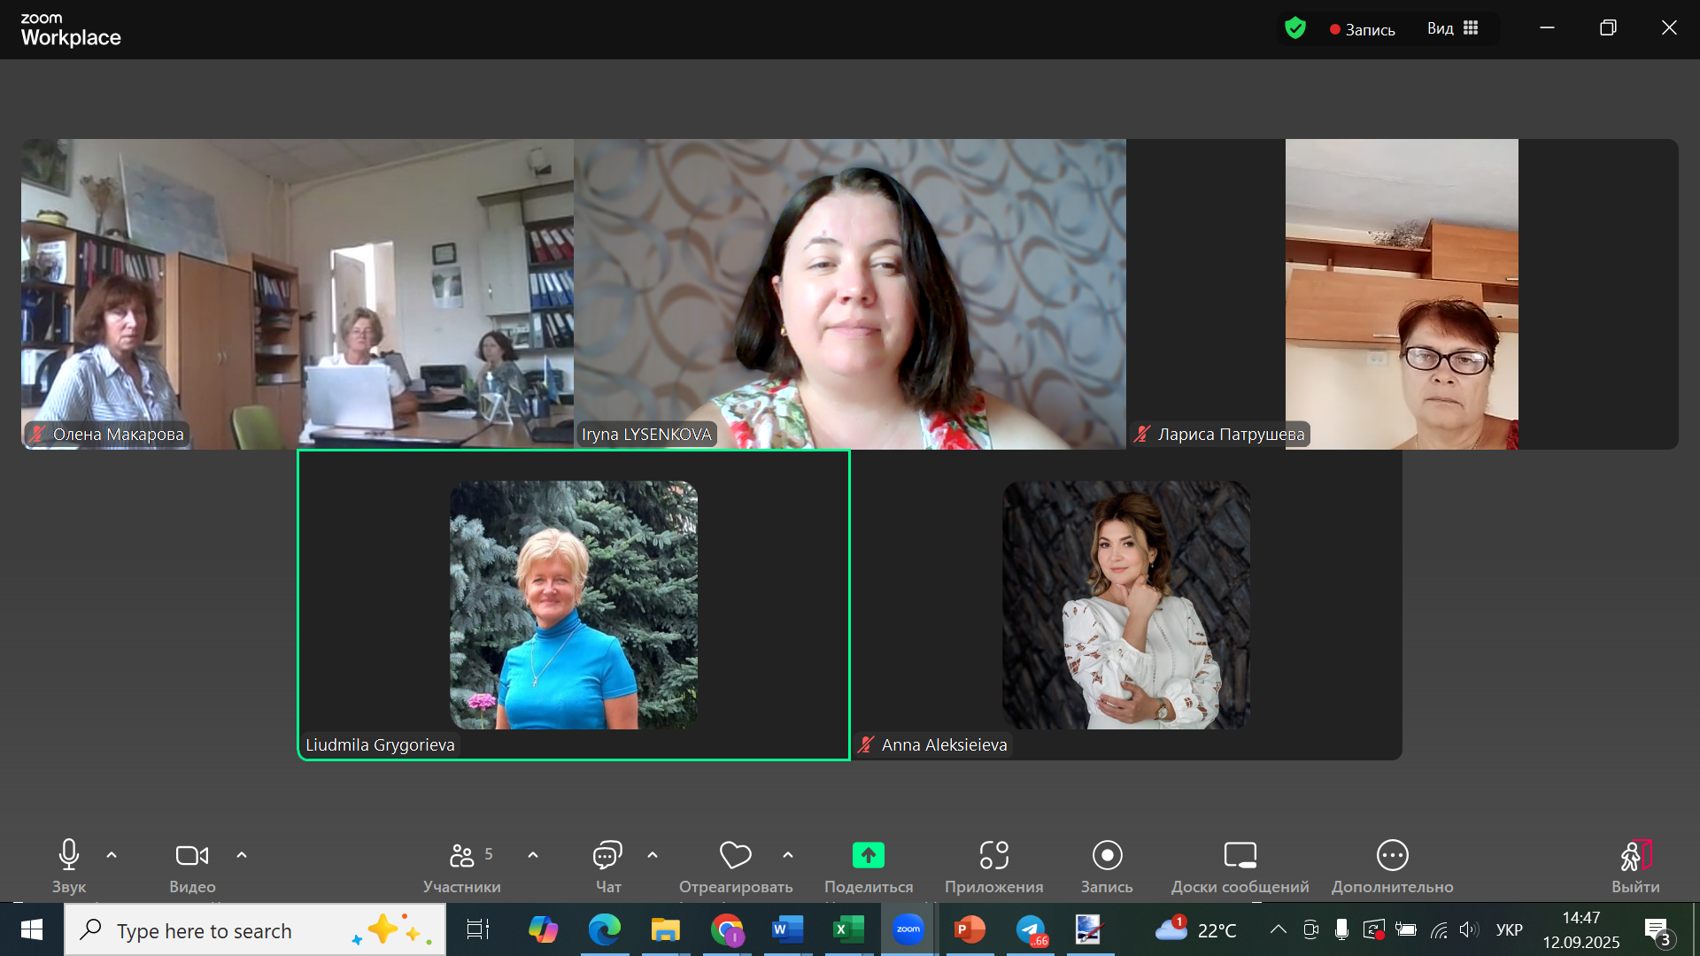Select Liudmila Grygorieva's video tile
1700x956 pixels.
coord(574,605)
